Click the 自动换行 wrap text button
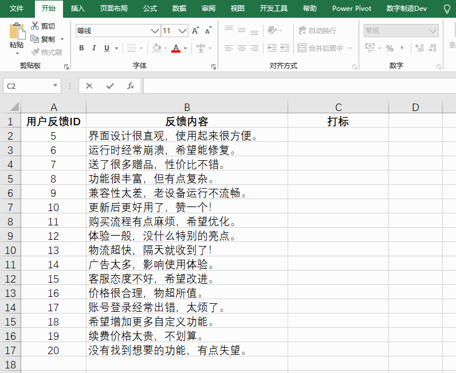The image size is (456, 373). [317, 31]
